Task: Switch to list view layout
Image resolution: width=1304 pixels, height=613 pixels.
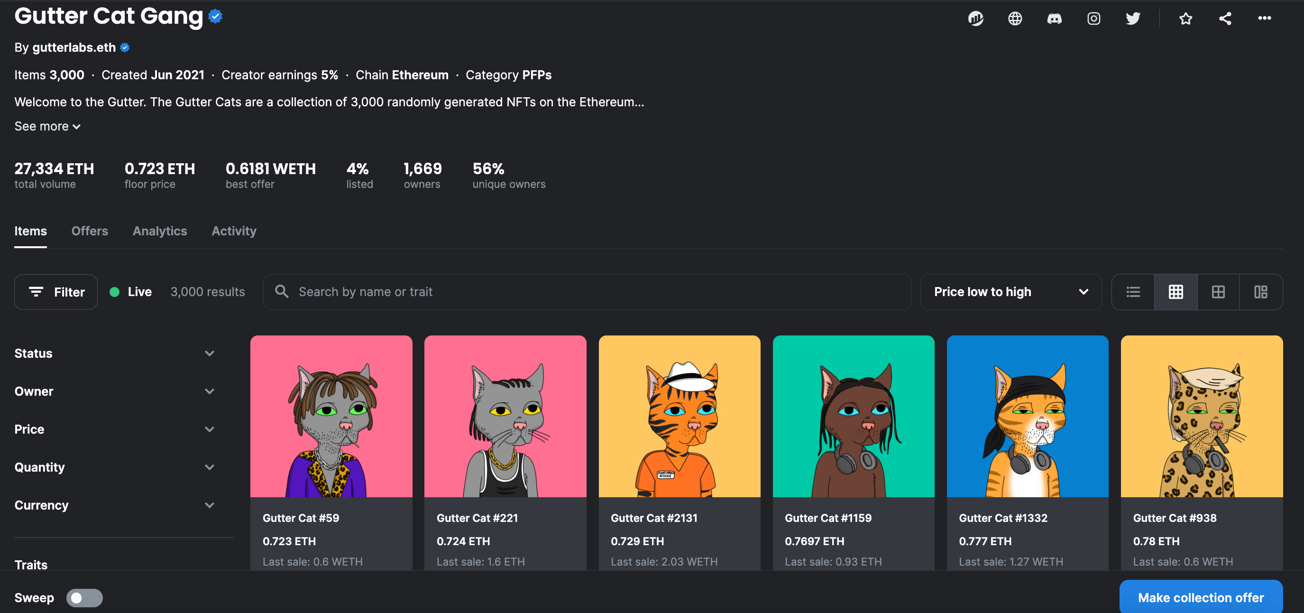Action: pyautogui.click(x=1133, y=292)
